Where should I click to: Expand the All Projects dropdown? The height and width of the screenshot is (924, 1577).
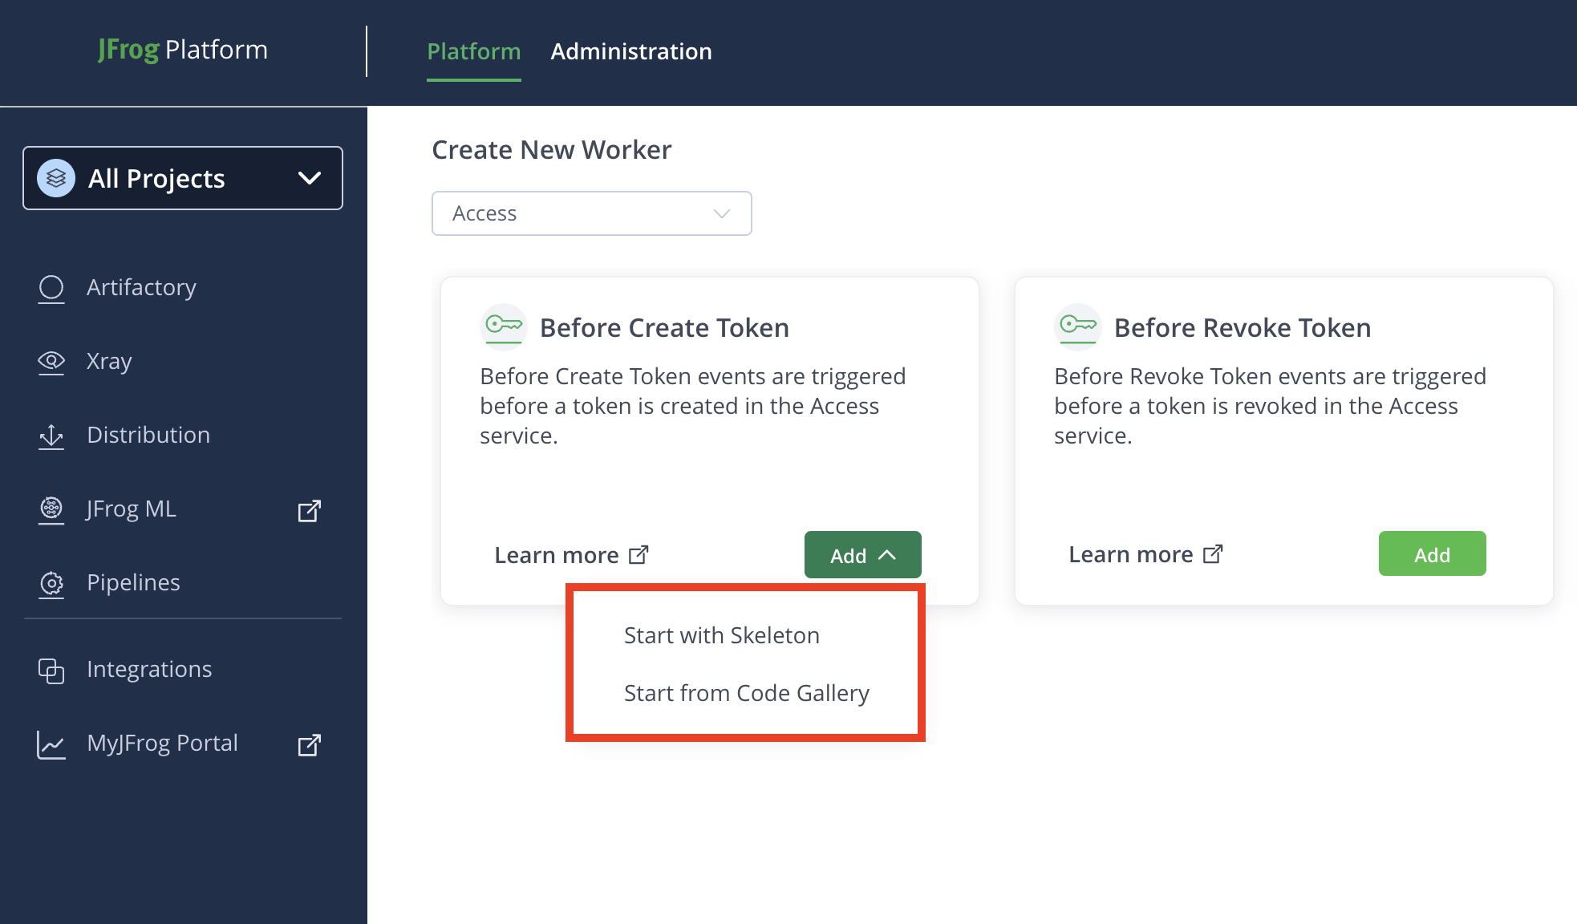pos(307,178)
